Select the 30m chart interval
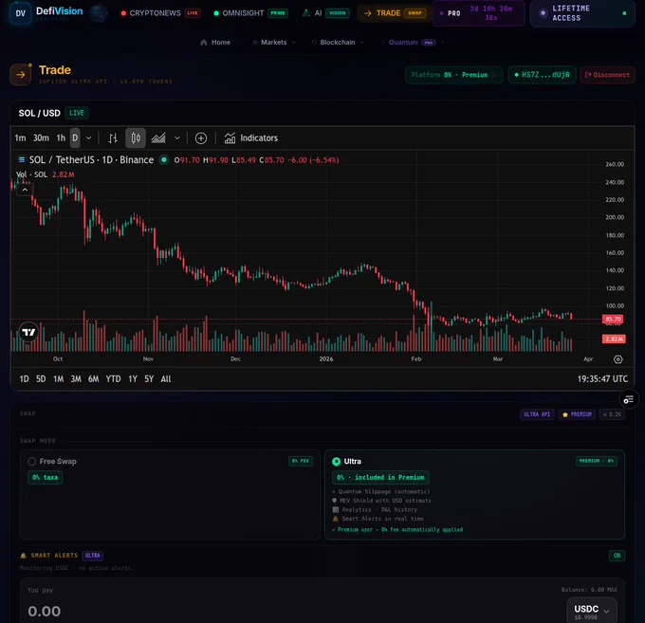This screenshot has height=623, width=645. click(x=41, y=138)
